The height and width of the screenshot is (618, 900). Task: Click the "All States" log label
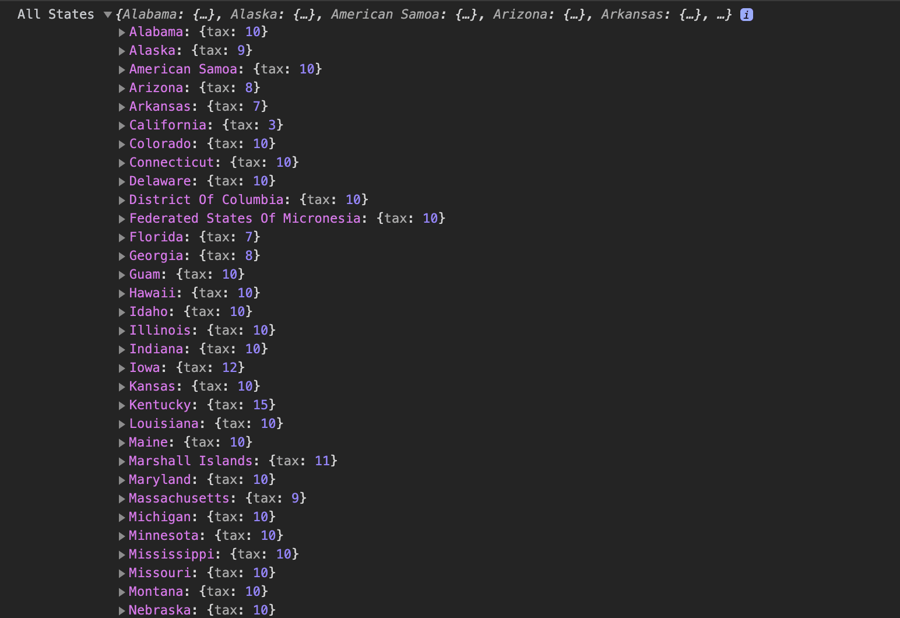point(56,14)
